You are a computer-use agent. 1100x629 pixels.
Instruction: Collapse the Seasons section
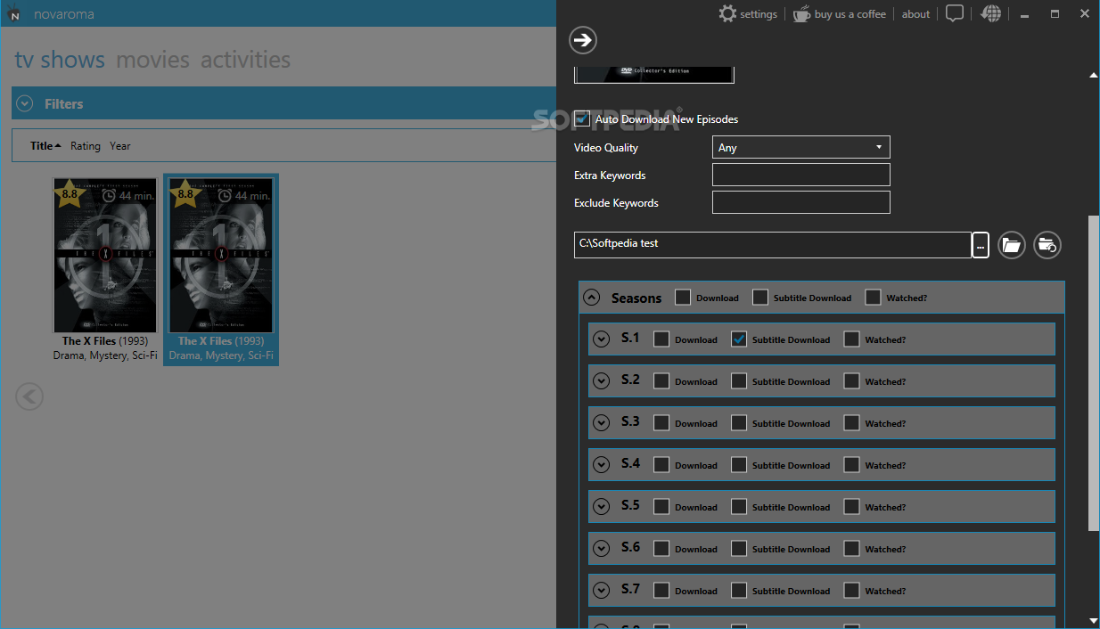pos(592,298)
